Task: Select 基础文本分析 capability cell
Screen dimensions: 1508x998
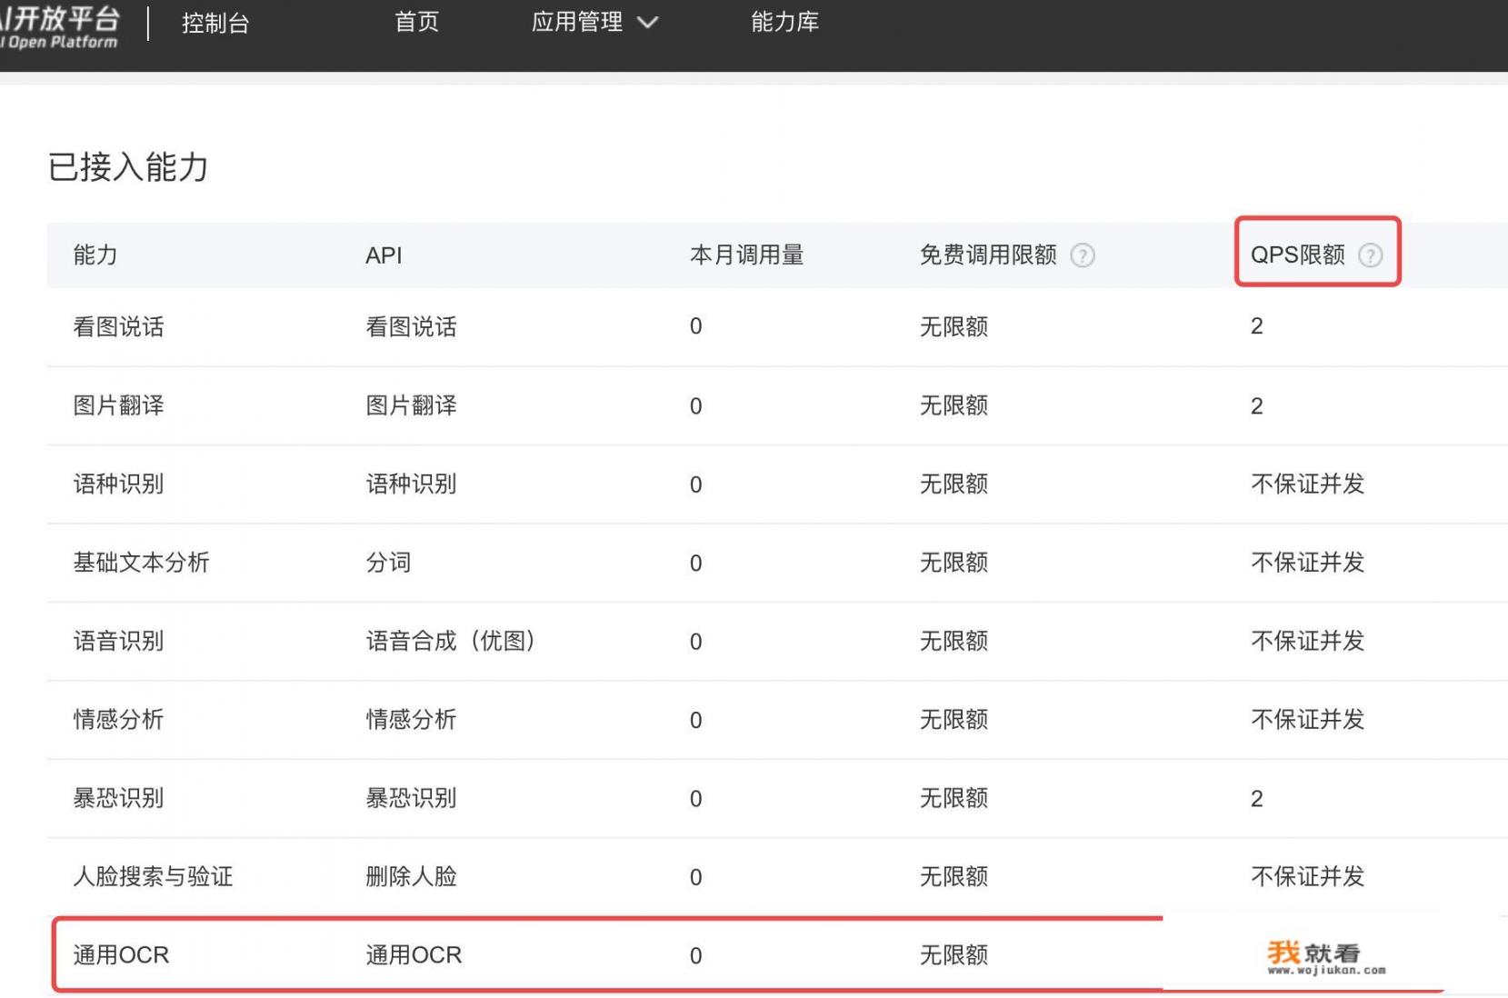Action: pos(141,563)
